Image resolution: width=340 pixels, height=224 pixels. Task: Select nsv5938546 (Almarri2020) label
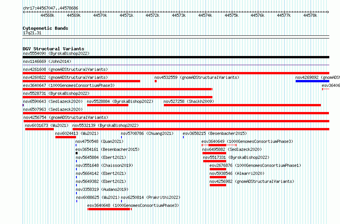[x=237, y=173]
